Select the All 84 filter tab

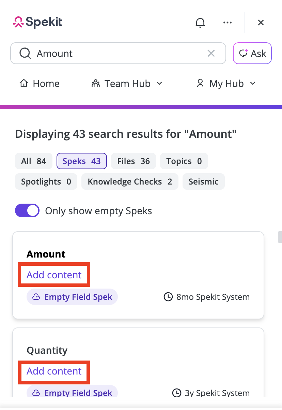pos(33,161)
